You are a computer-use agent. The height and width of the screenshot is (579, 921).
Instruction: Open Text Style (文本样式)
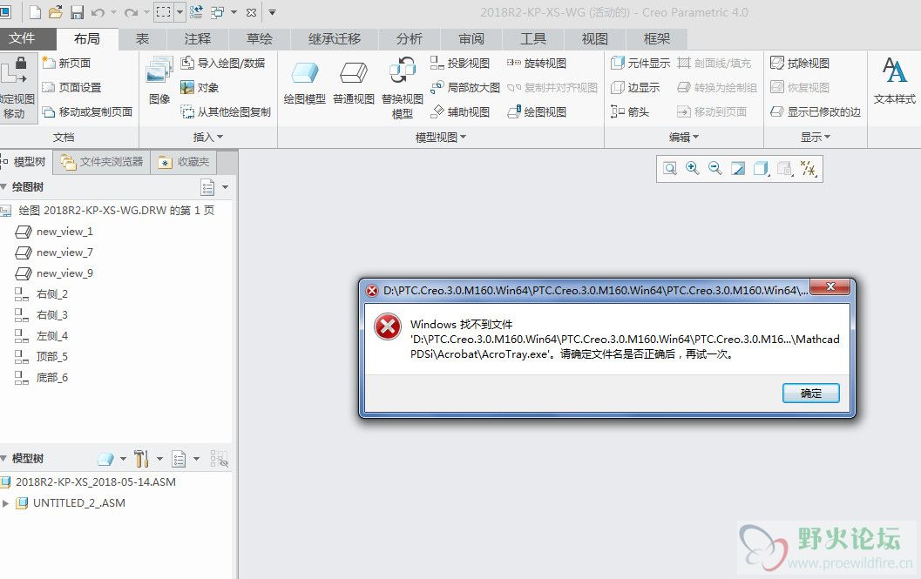(x=895, y=81)
